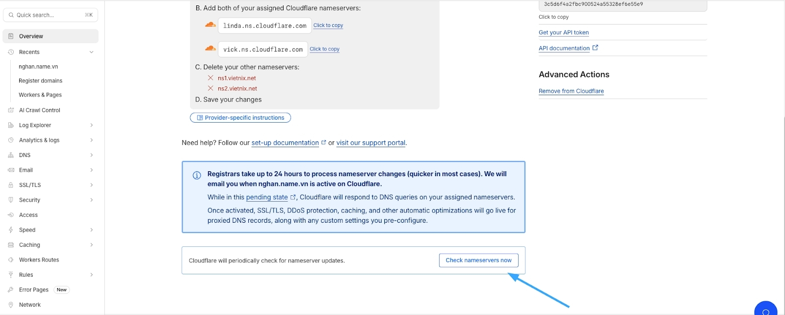Click the Security shield icon
The height and width of the screenshot is (315, 785).
point(11,200)
